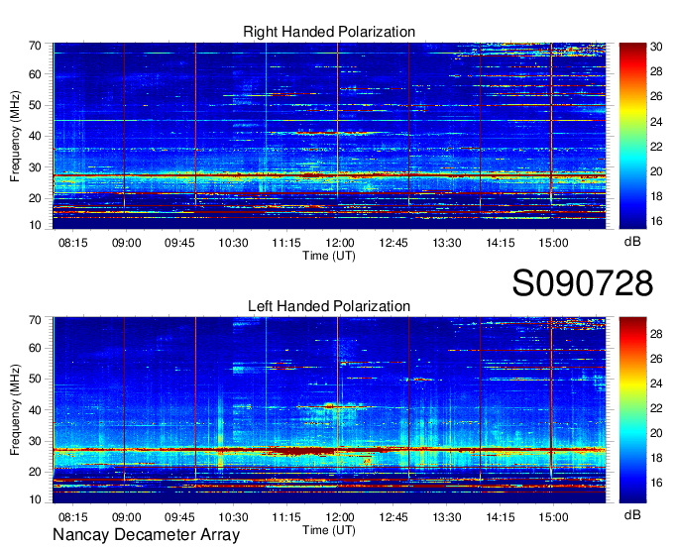Image resolution: width=674 pixels, height=547 pixels.
Task: Click the 15:00 tick on top time axis
Action: 554,243
